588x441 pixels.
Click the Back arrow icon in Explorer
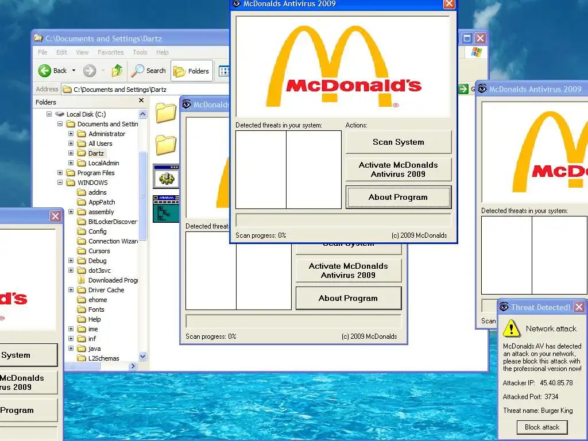(45, 71)
